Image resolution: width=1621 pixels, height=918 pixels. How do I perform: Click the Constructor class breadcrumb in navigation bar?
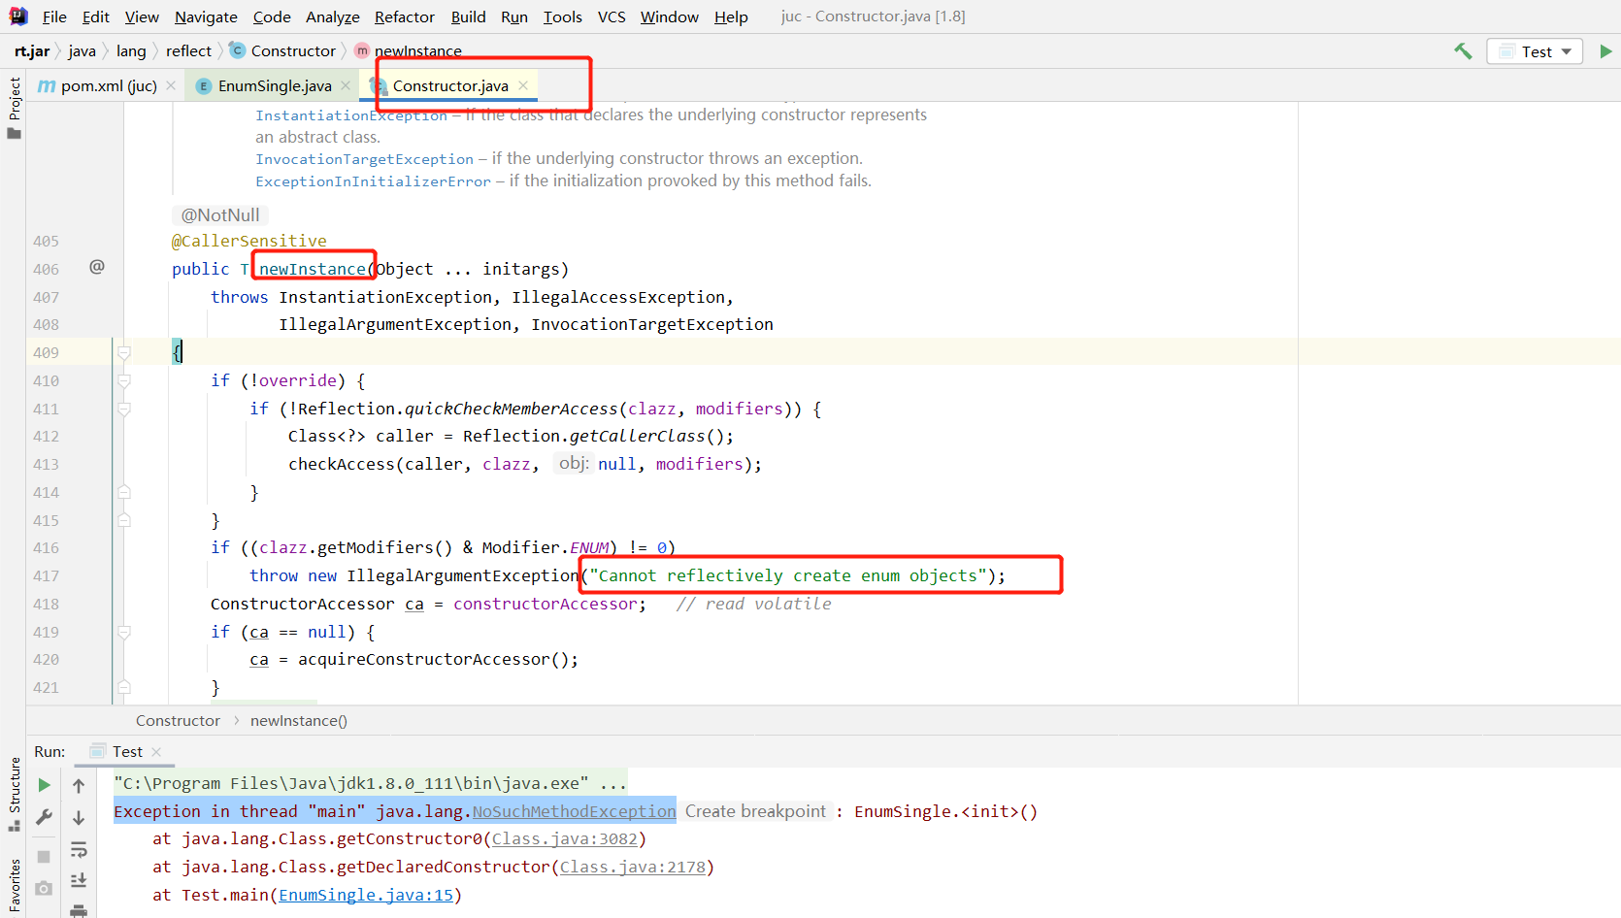click(x=282, y=50)
